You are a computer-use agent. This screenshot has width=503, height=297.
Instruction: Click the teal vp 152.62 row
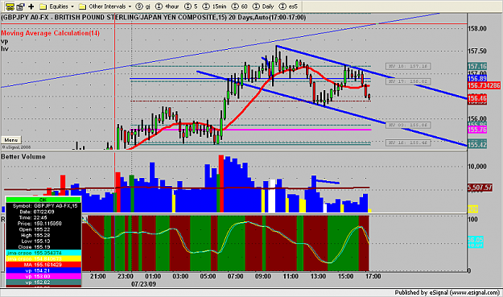[x=43, y=283]
